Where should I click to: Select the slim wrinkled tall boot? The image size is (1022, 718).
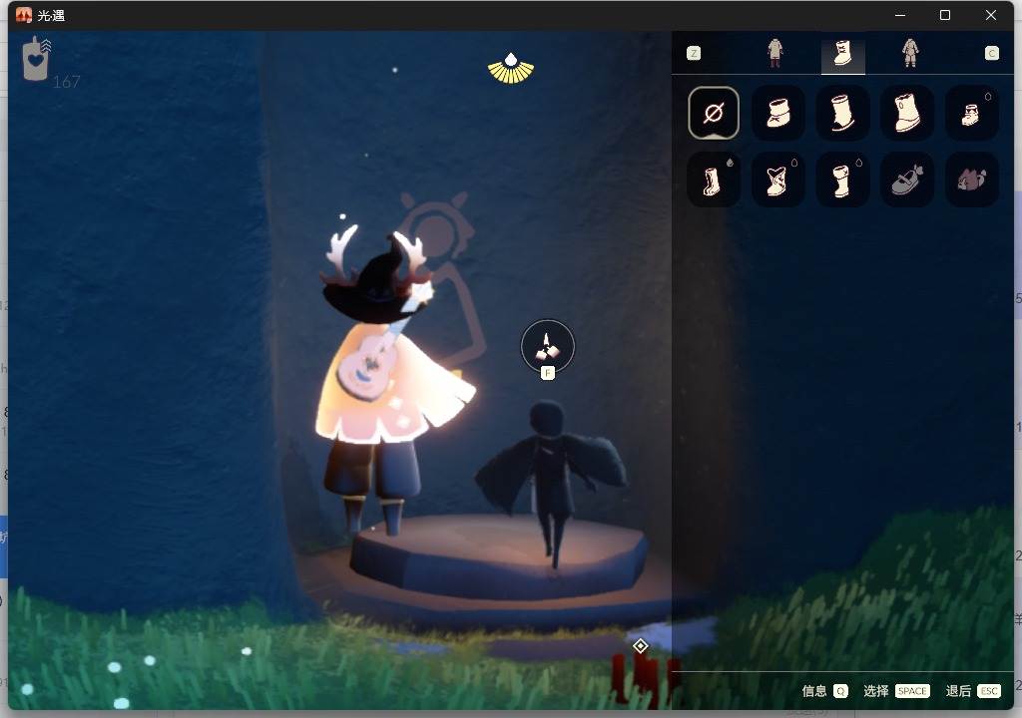coord(713,179)
